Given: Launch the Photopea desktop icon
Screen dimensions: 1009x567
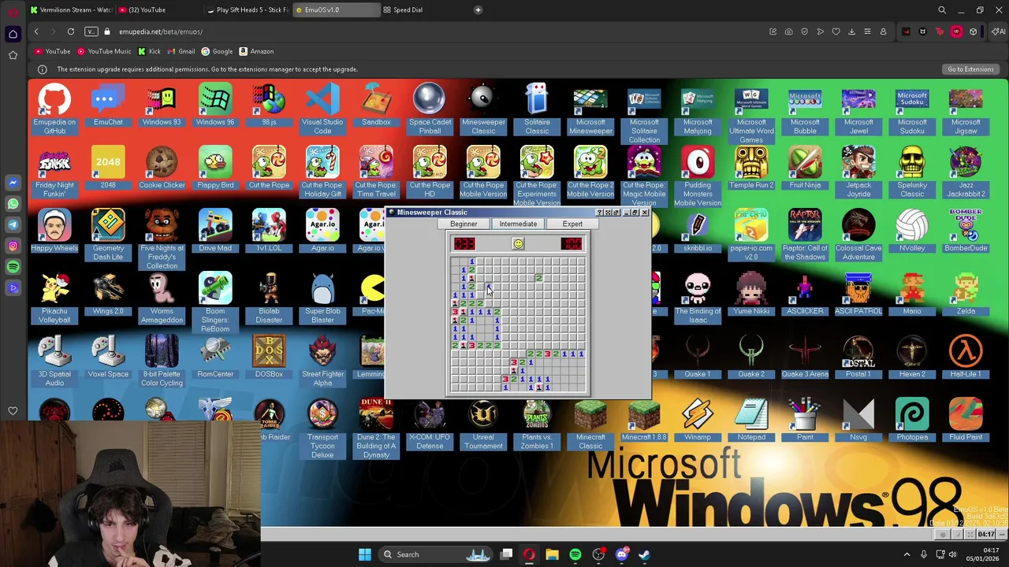Looking at the screenshot, I should (912, 420).
